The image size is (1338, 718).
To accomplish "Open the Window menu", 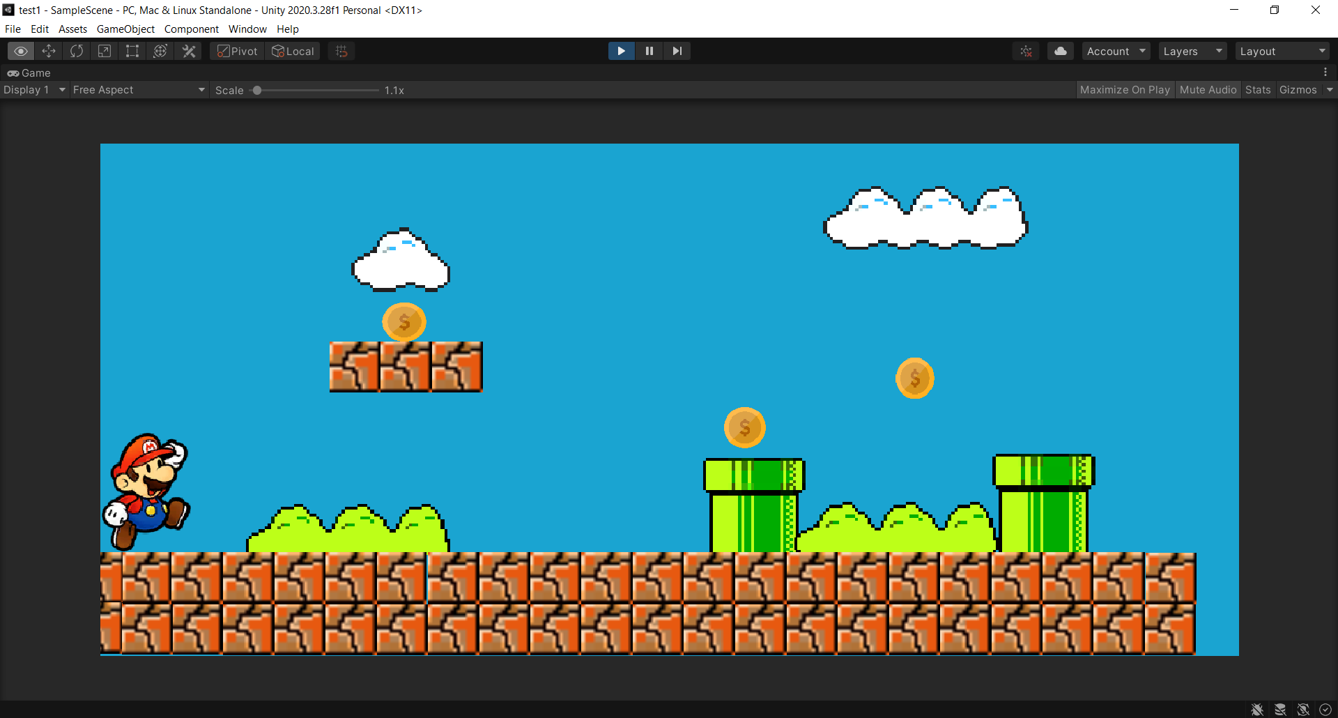I will pyautogui.click(x=247, y=29).
